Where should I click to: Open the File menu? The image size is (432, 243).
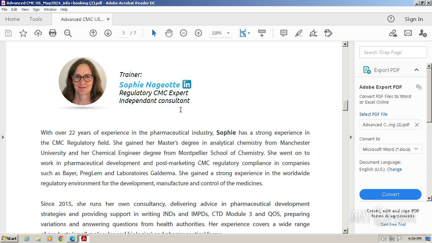(4, 9)
